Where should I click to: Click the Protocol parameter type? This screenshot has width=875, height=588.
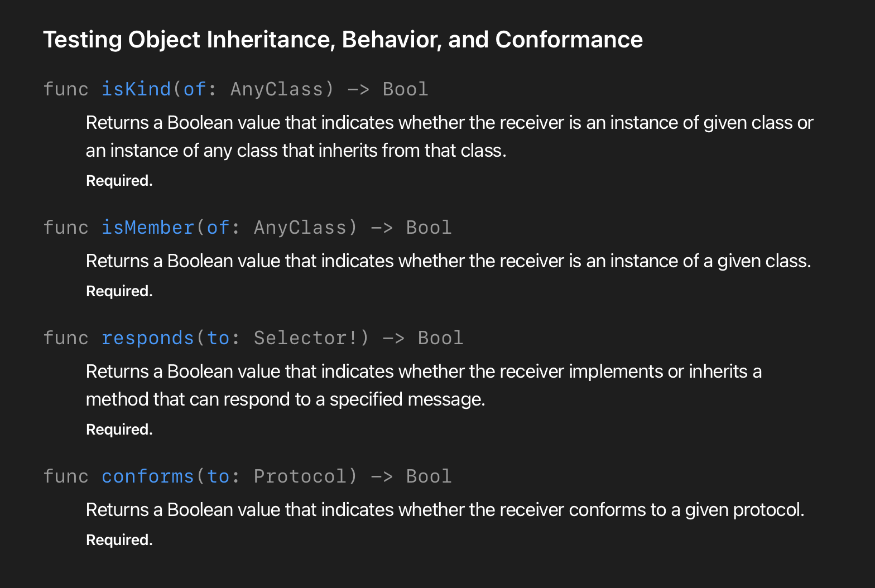[300, 476]
